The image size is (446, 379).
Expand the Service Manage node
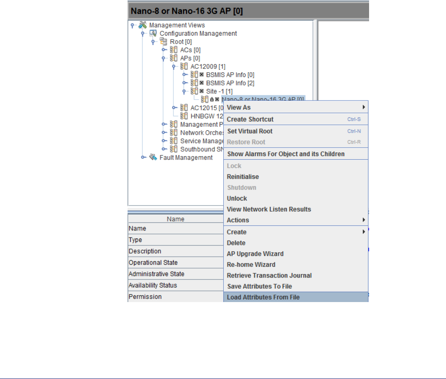[x=164, y=141]
